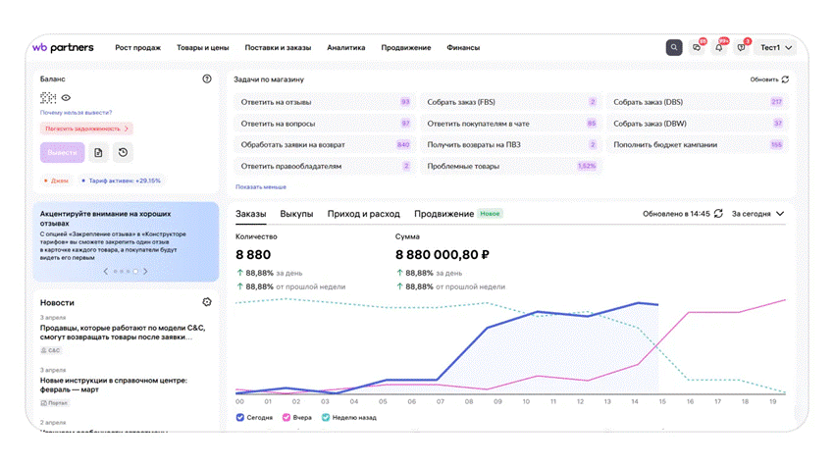Uncheck the Сегодня chart series checkbox

coord(239,418)
